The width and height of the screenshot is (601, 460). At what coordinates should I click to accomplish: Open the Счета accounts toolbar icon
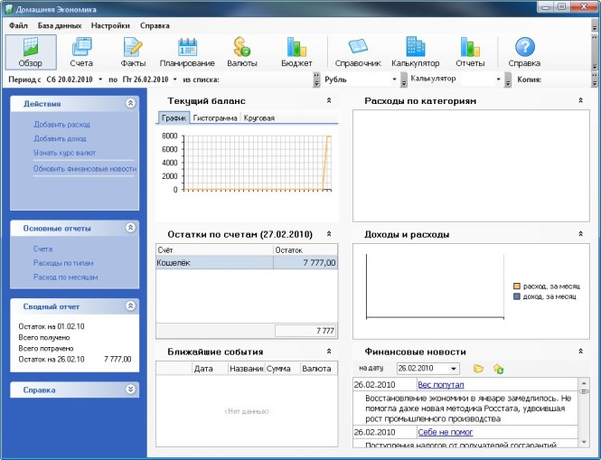[x=81, y=52]
